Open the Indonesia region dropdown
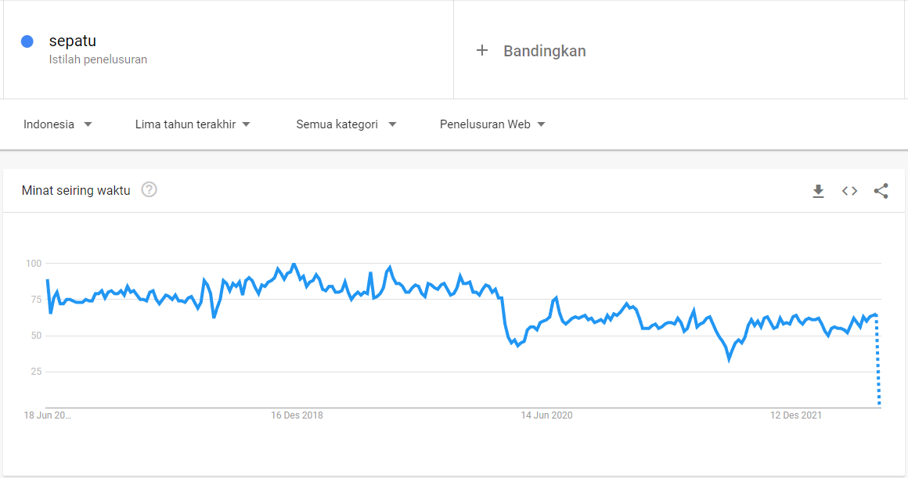The image size is (908, 478). [x=58, y=124]
